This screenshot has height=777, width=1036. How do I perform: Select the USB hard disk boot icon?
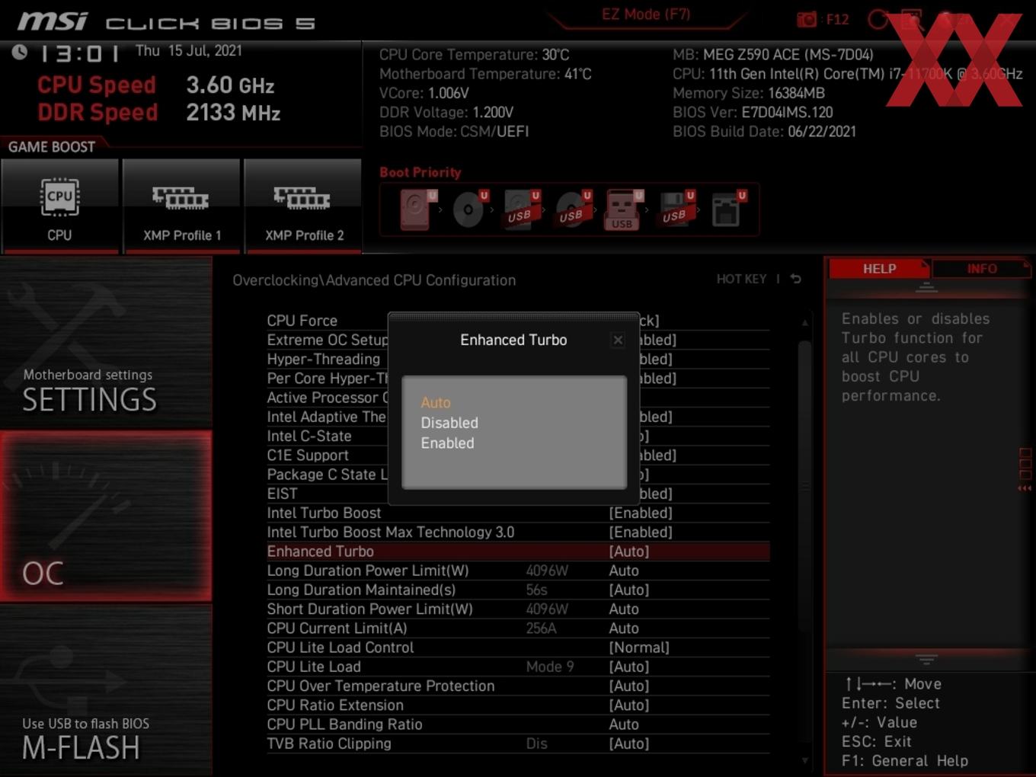(x=522, y=209)
